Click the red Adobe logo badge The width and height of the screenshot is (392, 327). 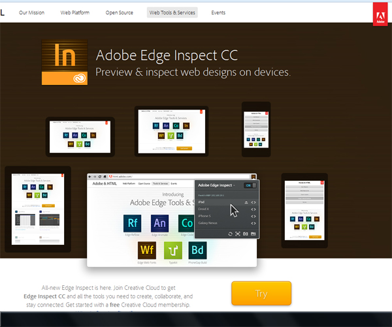[380, 14]
